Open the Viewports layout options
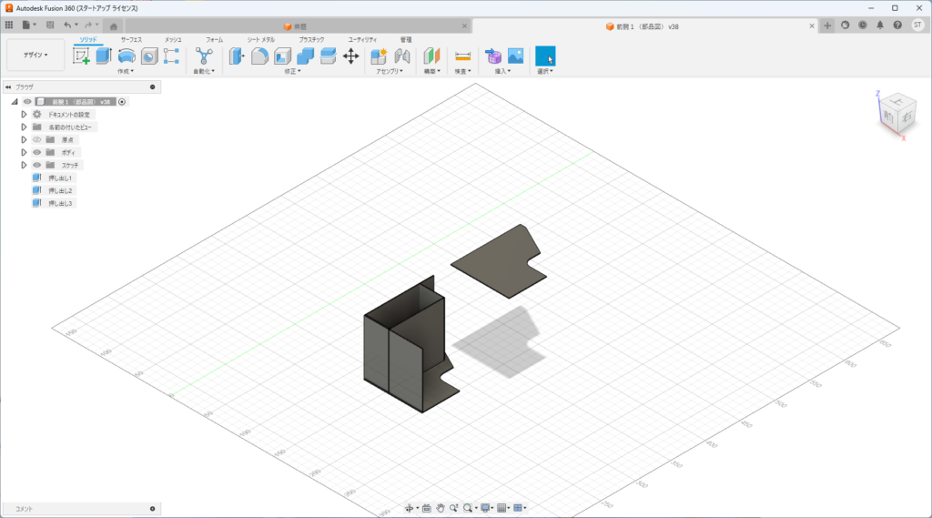The height and width of the screenshot is (518, 932). (518, 508)
